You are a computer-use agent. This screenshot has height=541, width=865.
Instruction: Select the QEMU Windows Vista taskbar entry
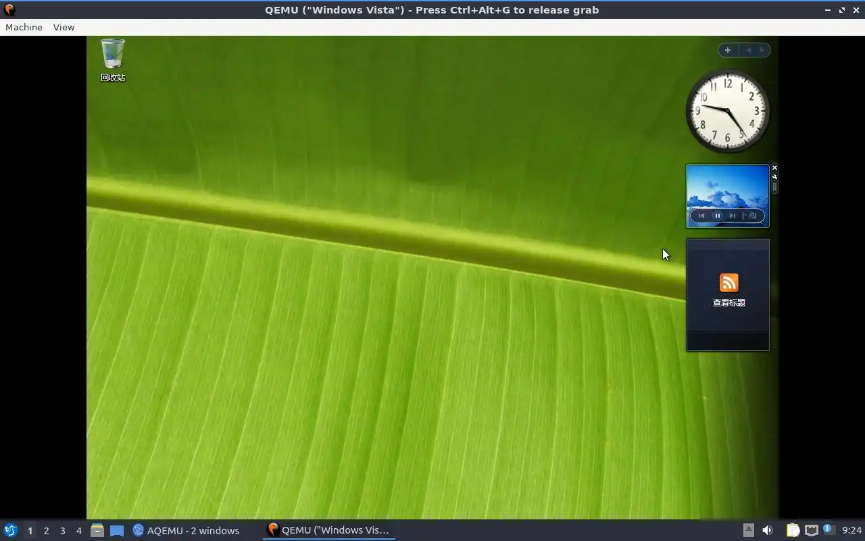pyautogui.click(x=328, y=530)
